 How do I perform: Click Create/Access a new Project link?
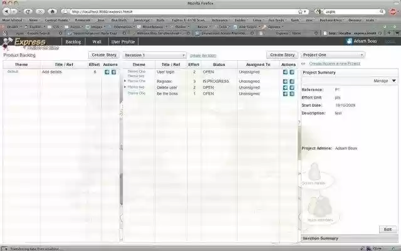coord(335,63)
